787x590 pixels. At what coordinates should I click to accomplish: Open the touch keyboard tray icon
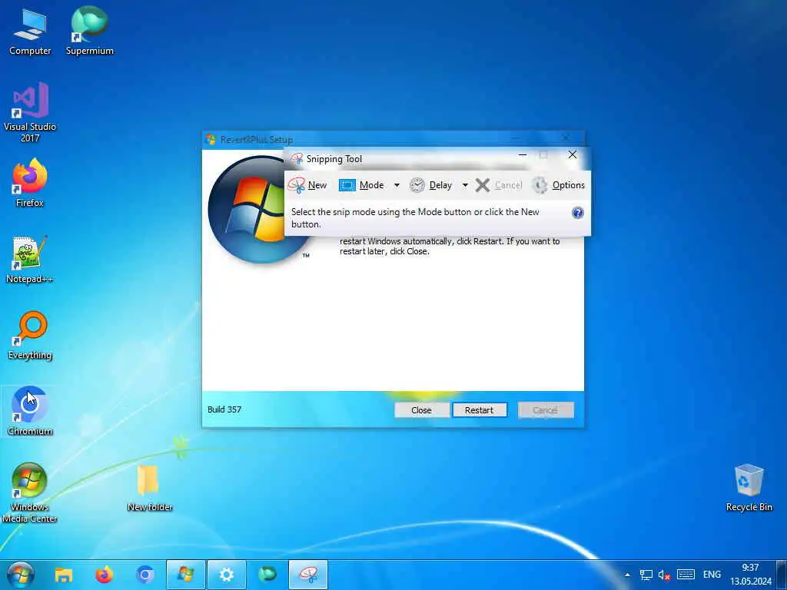point(686,575)
